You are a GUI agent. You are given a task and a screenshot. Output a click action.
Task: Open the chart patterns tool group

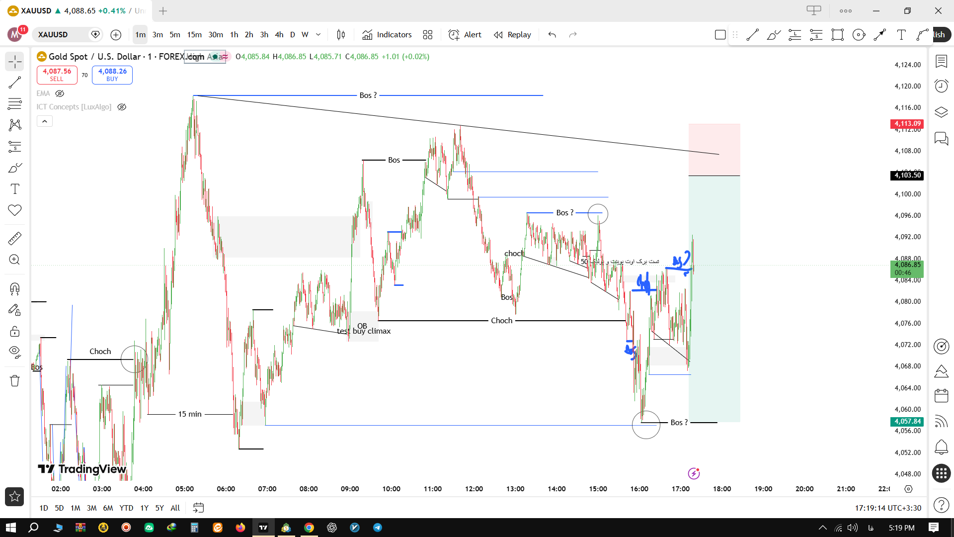pos(15,125)
